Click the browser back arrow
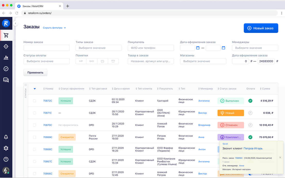Screen dimensions: 285x178 [4, 13]
